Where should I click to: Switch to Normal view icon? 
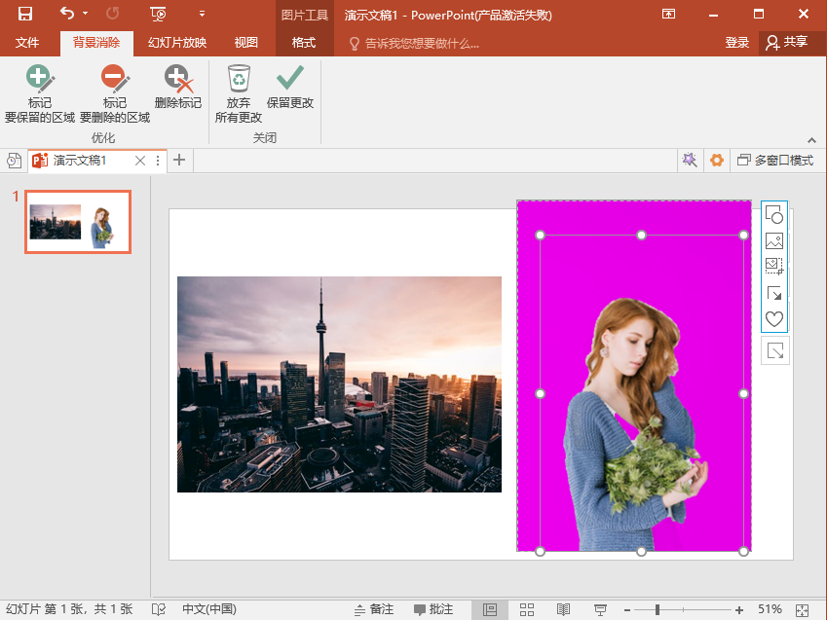coord(490,610)
